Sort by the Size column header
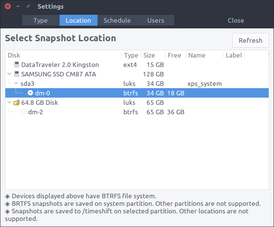Screen dimensions: 274x227 (149, 55)
